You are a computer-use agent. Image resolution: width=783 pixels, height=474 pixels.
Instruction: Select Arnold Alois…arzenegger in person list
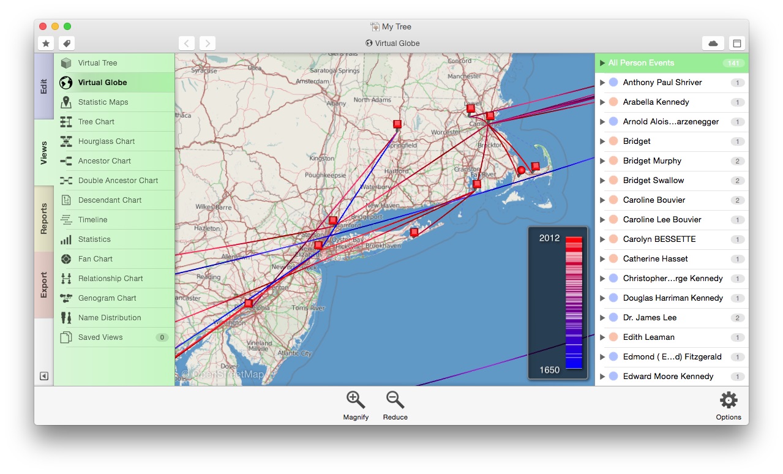click(672, 122)
